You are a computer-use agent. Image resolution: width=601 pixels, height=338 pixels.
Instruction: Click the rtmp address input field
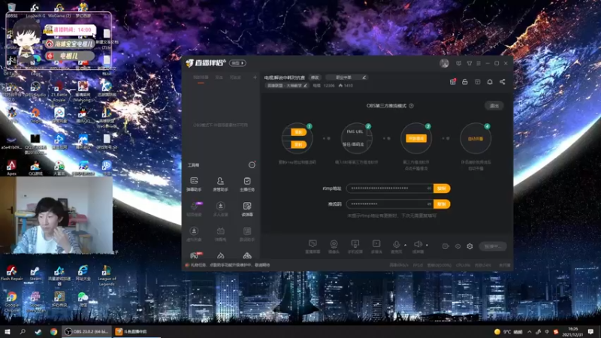click(x=389, y=189)
